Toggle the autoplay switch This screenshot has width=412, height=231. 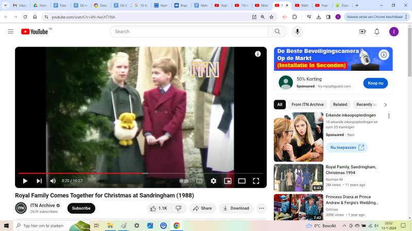[184, 181]
